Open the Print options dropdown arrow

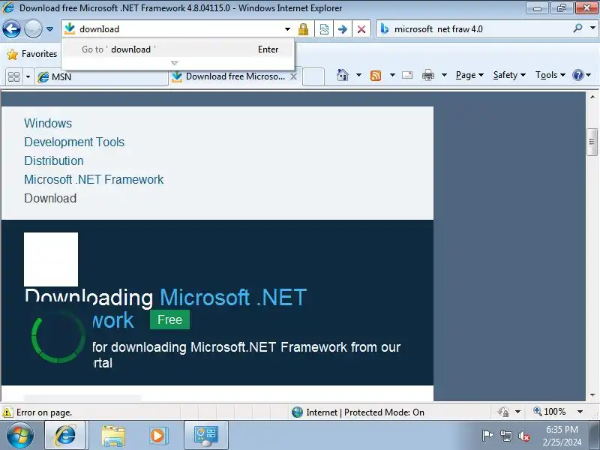444,75
